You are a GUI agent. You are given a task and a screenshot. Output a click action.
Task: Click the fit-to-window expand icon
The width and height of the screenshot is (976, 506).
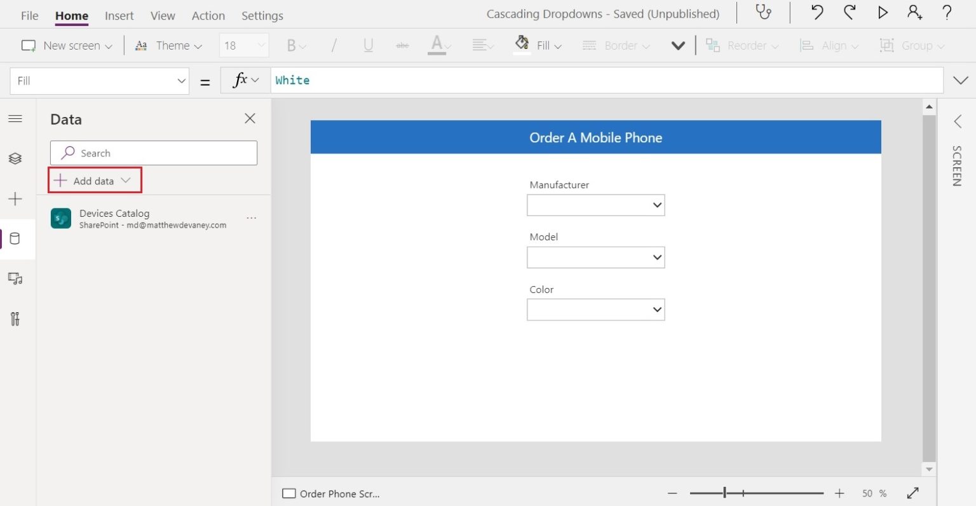point(913,493)
